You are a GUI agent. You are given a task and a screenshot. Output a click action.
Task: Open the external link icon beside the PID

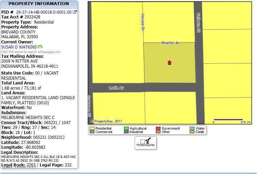75,12
